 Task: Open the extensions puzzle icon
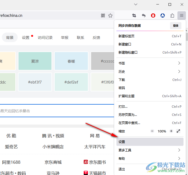pos(172,16)
